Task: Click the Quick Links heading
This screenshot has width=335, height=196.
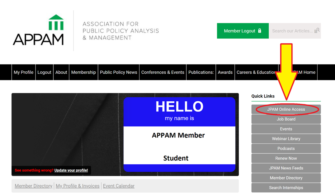Action: click(x=263, y=96)
